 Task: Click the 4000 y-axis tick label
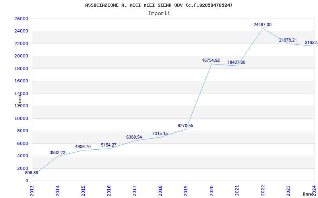pos(22,156)
